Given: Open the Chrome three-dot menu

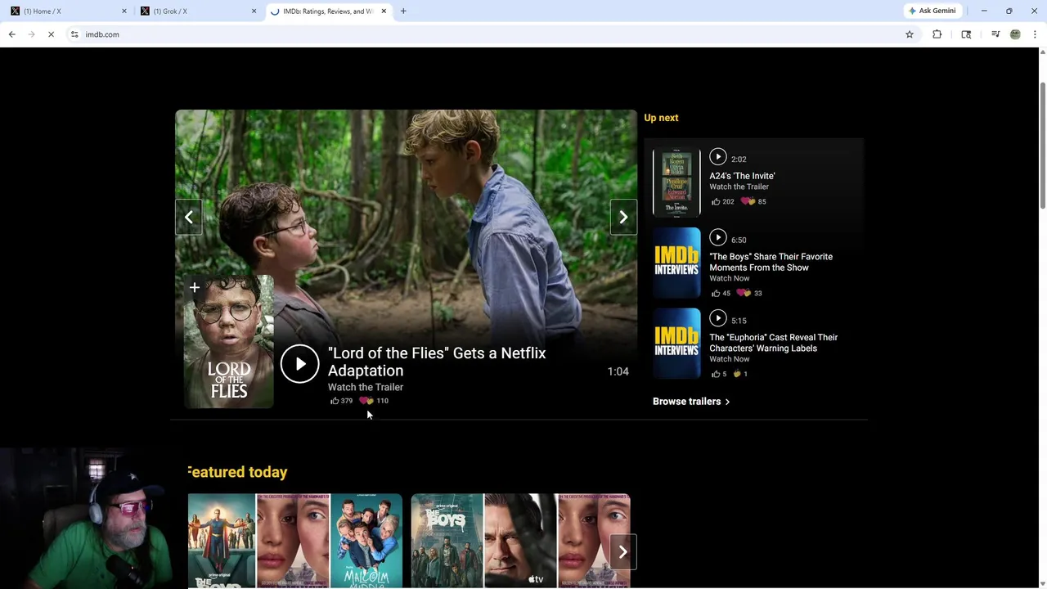Looking at the screenshot, I should [x=1035, y=34].
